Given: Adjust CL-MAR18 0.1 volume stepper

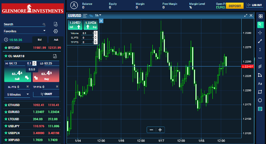Looking at the screenshot, I should click(x=35, y=63).
